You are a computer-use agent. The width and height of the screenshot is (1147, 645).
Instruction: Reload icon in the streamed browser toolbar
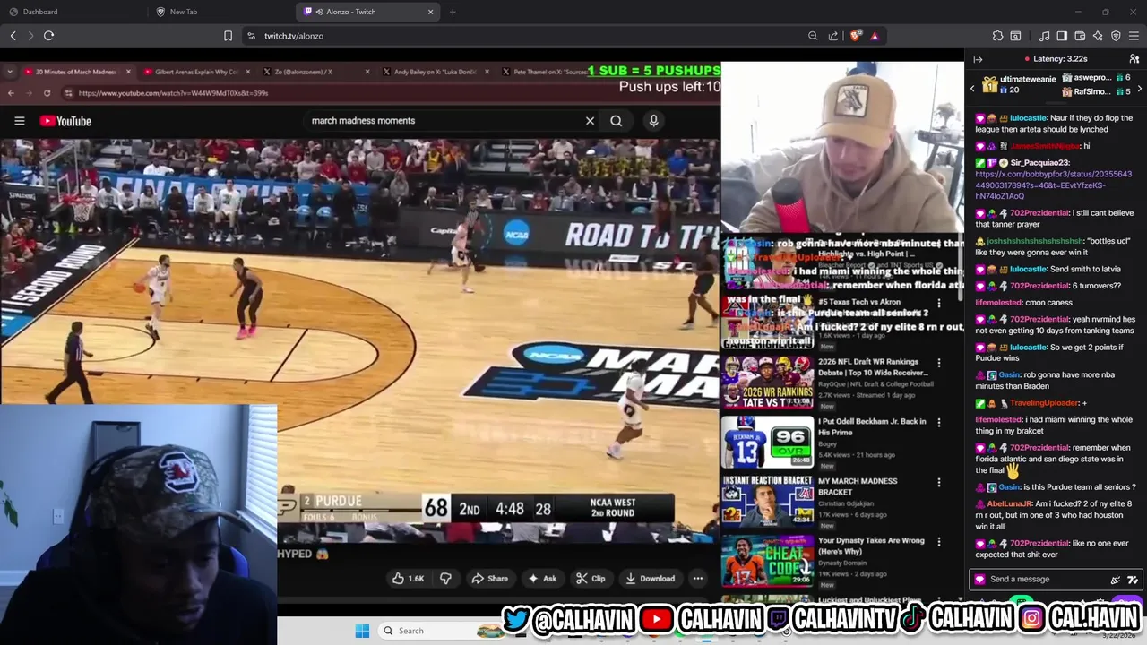tap(47, 93)
